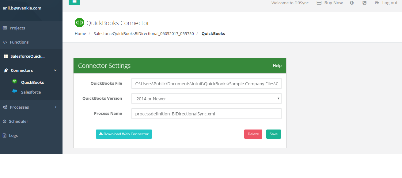Viewport: 402px width, 178px height.
Task: Expand the Processes menu arrow
Action: coord(55,107)
